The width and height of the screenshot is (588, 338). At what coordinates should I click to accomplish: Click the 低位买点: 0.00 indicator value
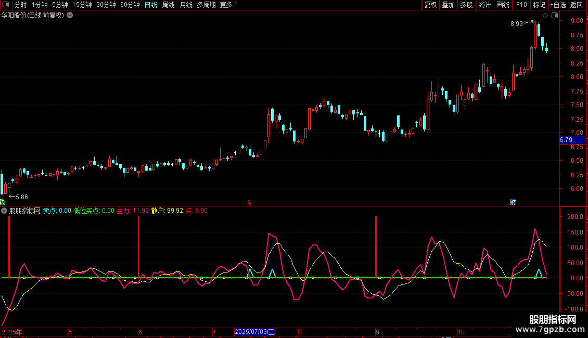coord(94,211)
